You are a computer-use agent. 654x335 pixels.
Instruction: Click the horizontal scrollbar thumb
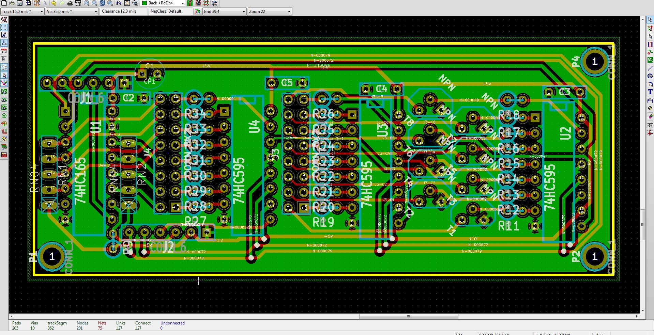408,316
